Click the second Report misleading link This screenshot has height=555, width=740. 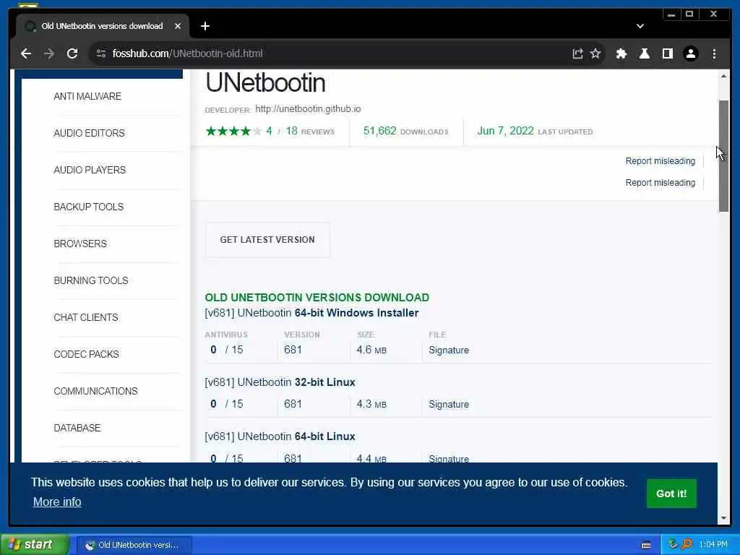(661, 183)
